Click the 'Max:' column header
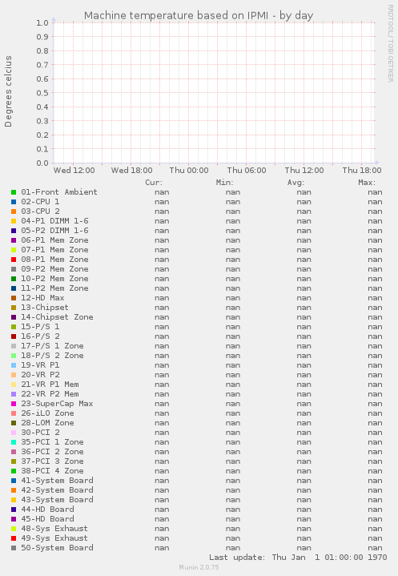 [367, 183]
